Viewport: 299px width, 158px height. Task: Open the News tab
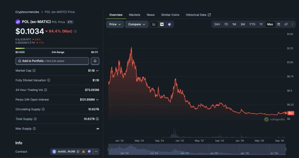[x=151, y=14]
